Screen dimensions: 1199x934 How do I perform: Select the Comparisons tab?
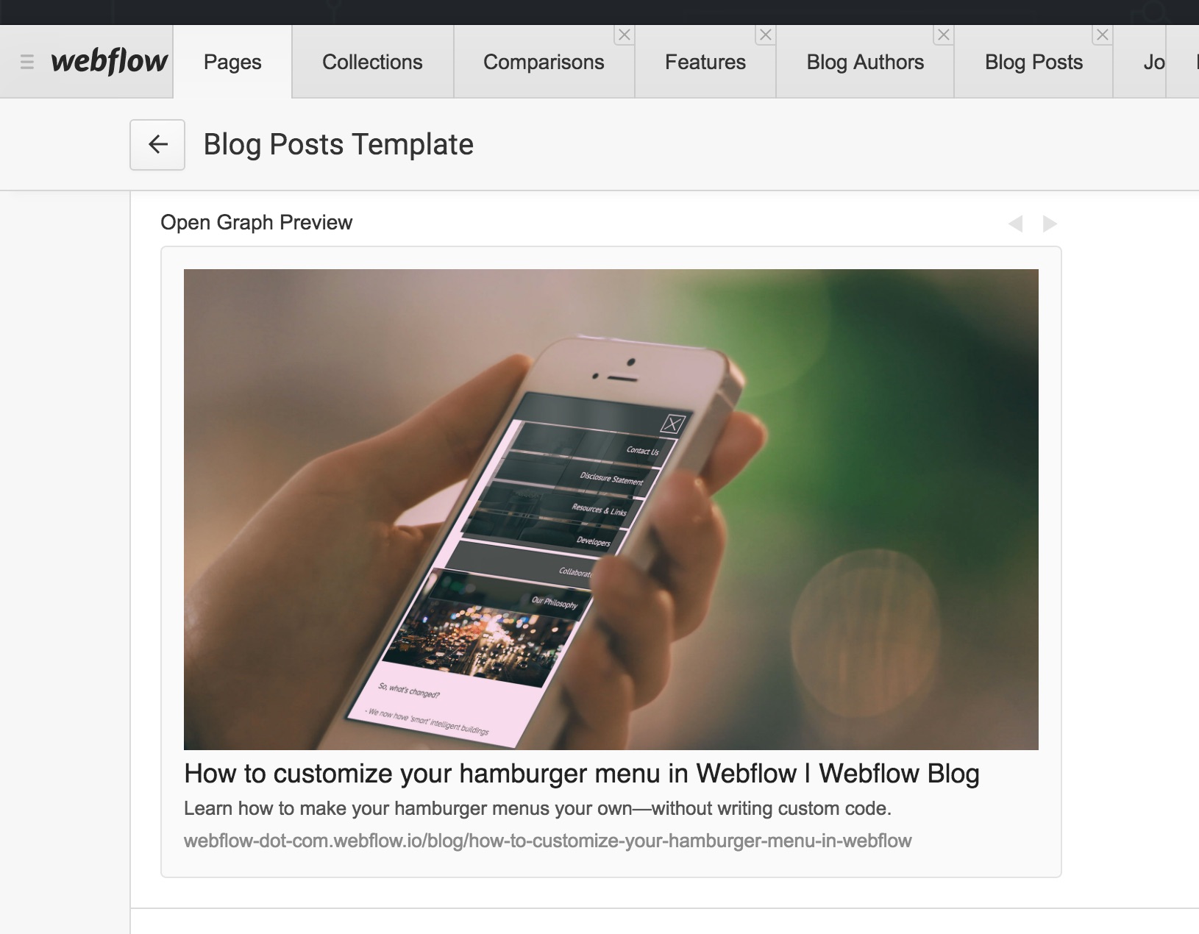[x=544, y=62]
